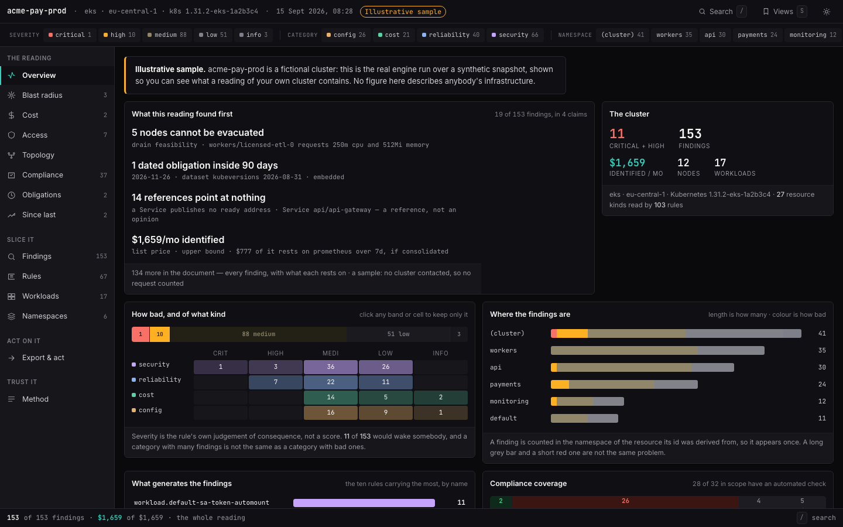Screen dimensions: 843x527
Task: Open the Workloads slice
Action: pyautogui.click(x=57, y=296)
